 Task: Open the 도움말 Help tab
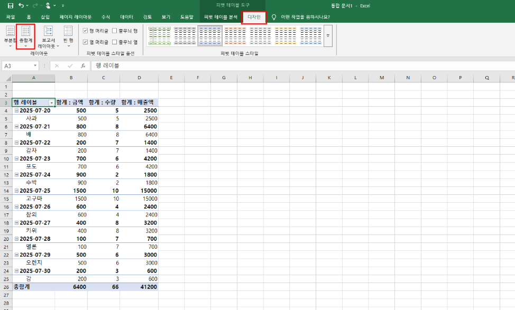187,17
